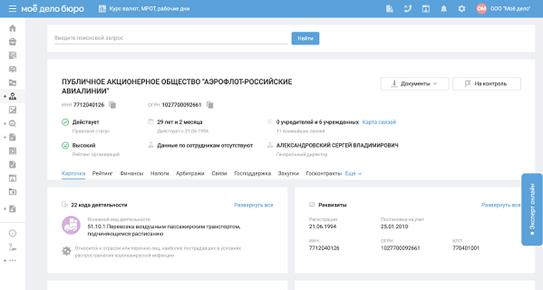Click the ООО "Моё дело" account name
This screenshot has width=543, height=290.
(x=510, y=9)
